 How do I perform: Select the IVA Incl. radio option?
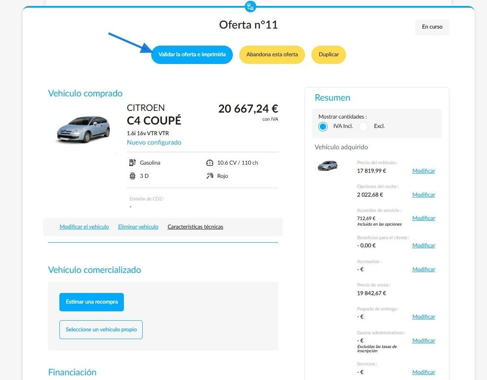point(323,127)
